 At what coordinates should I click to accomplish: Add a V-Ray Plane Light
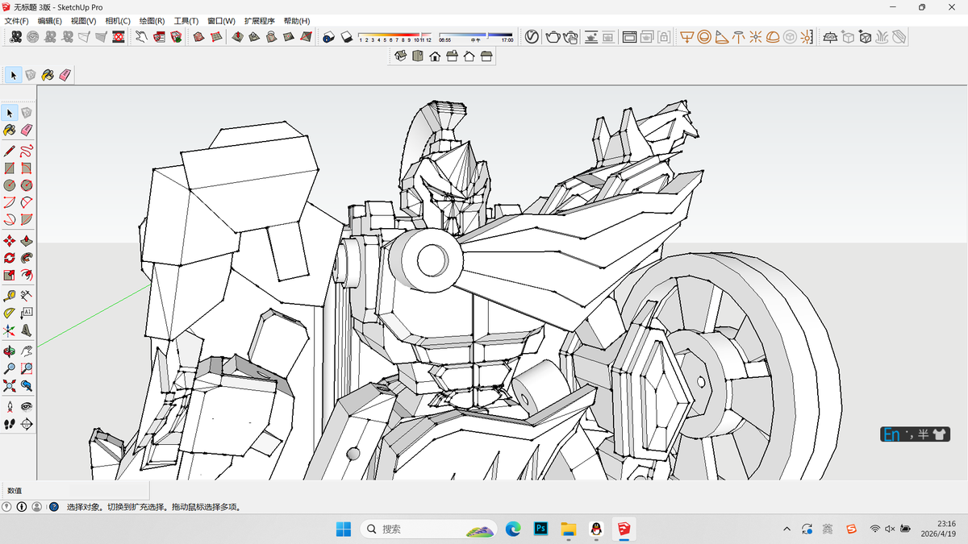pyautogui.click(x=686, y=36)
